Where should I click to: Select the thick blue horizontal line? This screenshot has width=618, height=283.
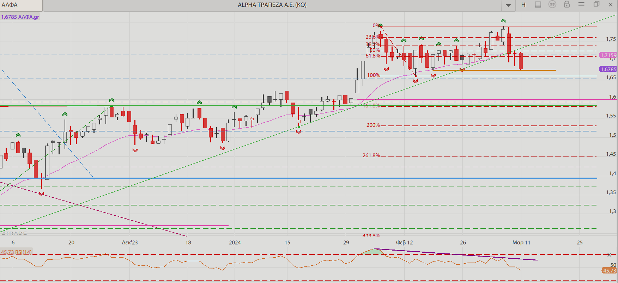tap(298, 178)
